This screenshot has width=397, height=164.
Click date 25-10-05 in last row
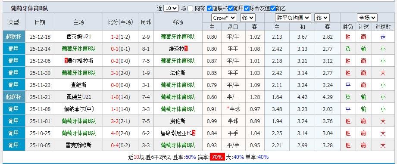pos(40,145)
